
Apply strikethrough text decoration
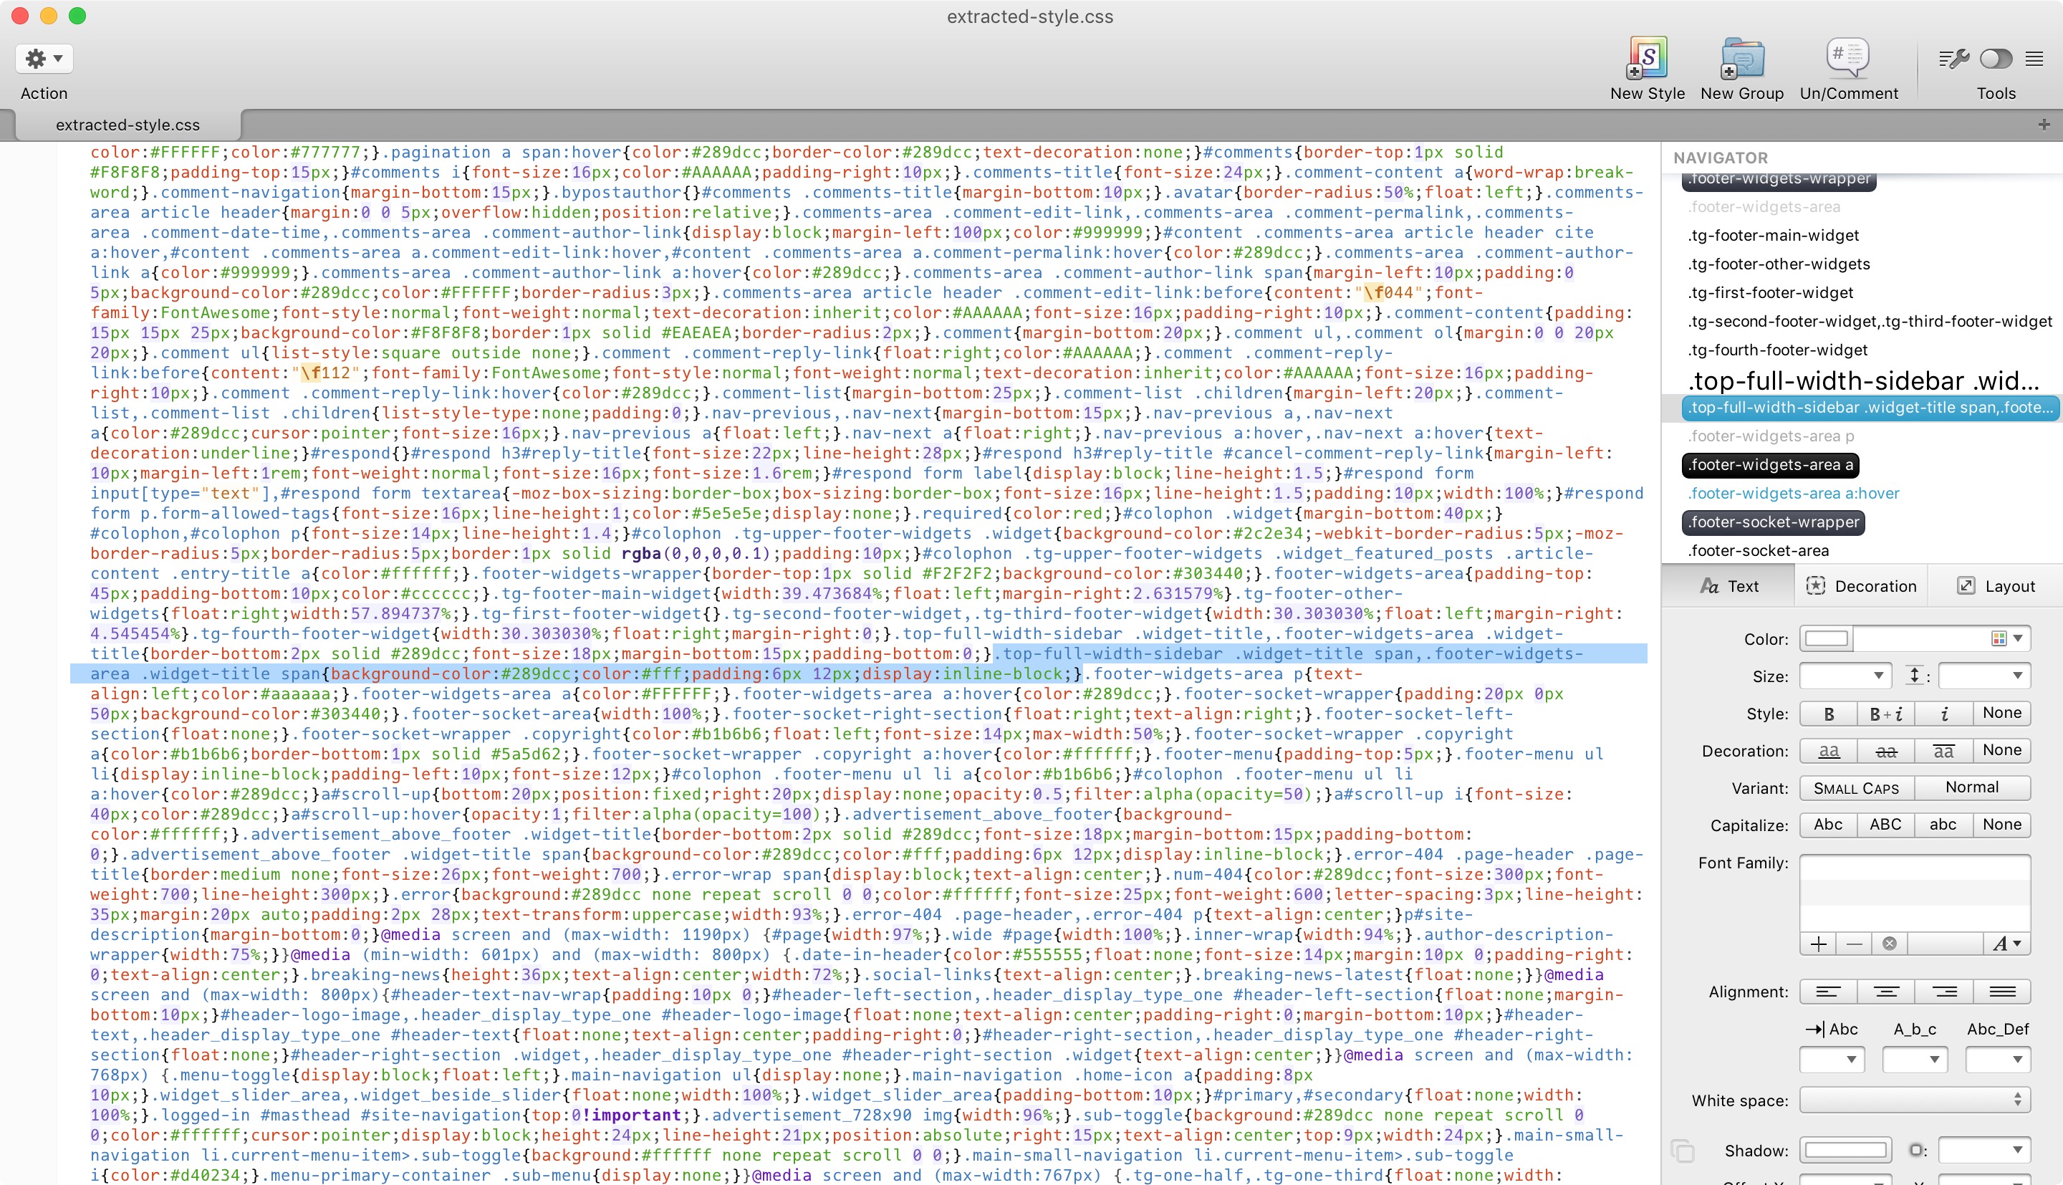pyautogui.click(x=1885, y=750)
